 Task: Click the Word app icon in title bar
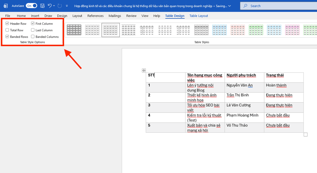(x=6, y=6)
